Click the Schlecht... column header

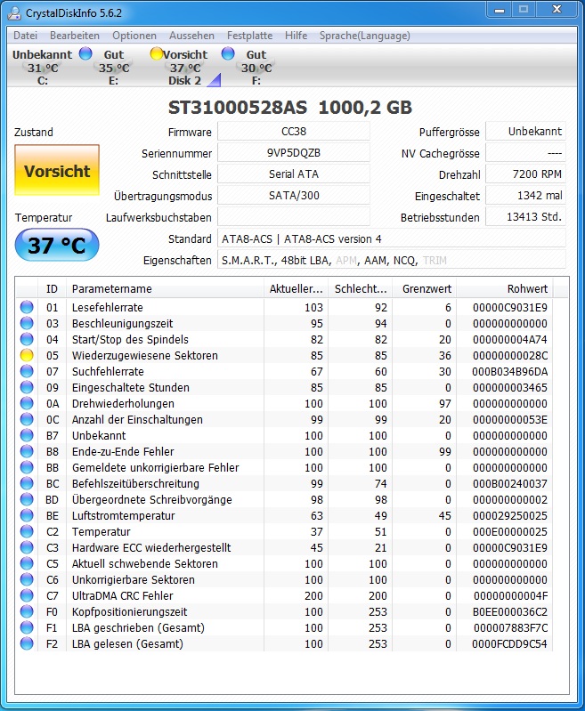(361, 289)
